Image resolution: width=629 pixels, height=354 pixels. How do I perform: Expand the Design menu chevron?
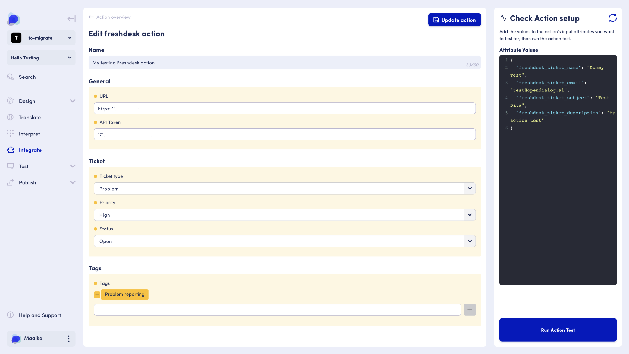73,101
